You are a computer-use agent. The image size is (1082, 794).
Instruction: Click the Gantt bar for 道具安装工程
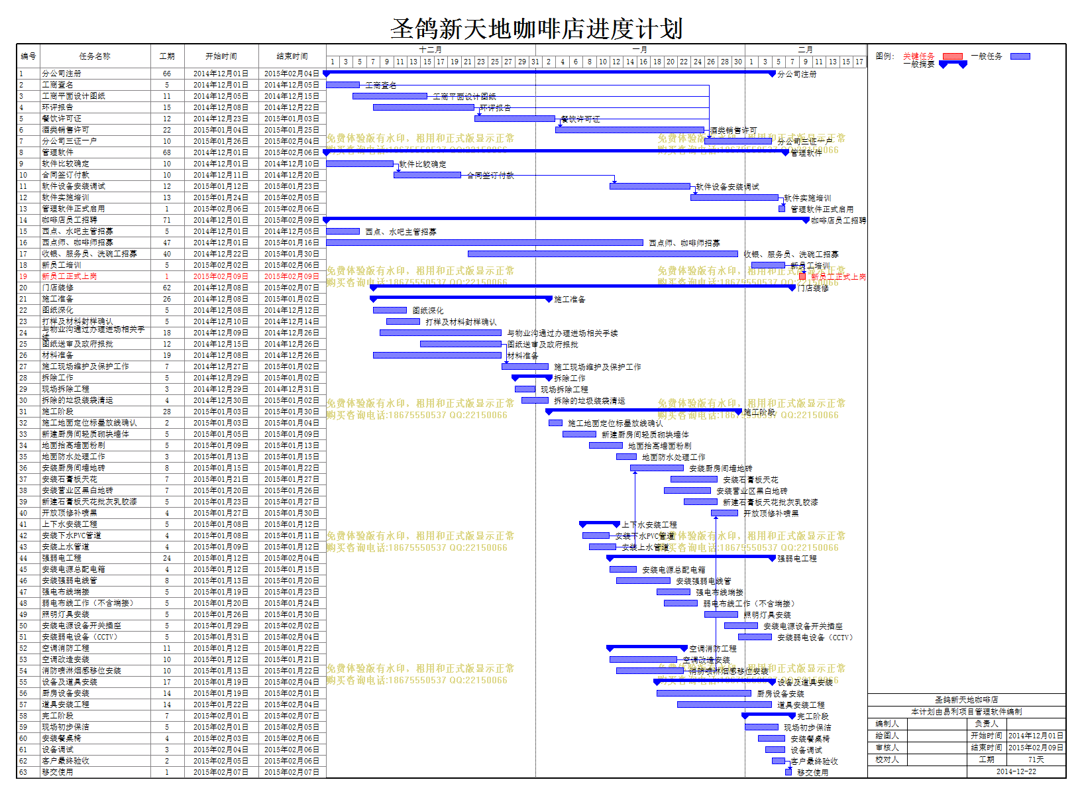pyautogui.click(x=724, y=705)
